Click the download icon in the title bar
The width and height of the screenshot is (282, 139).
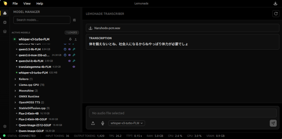(x=275, y=4)
